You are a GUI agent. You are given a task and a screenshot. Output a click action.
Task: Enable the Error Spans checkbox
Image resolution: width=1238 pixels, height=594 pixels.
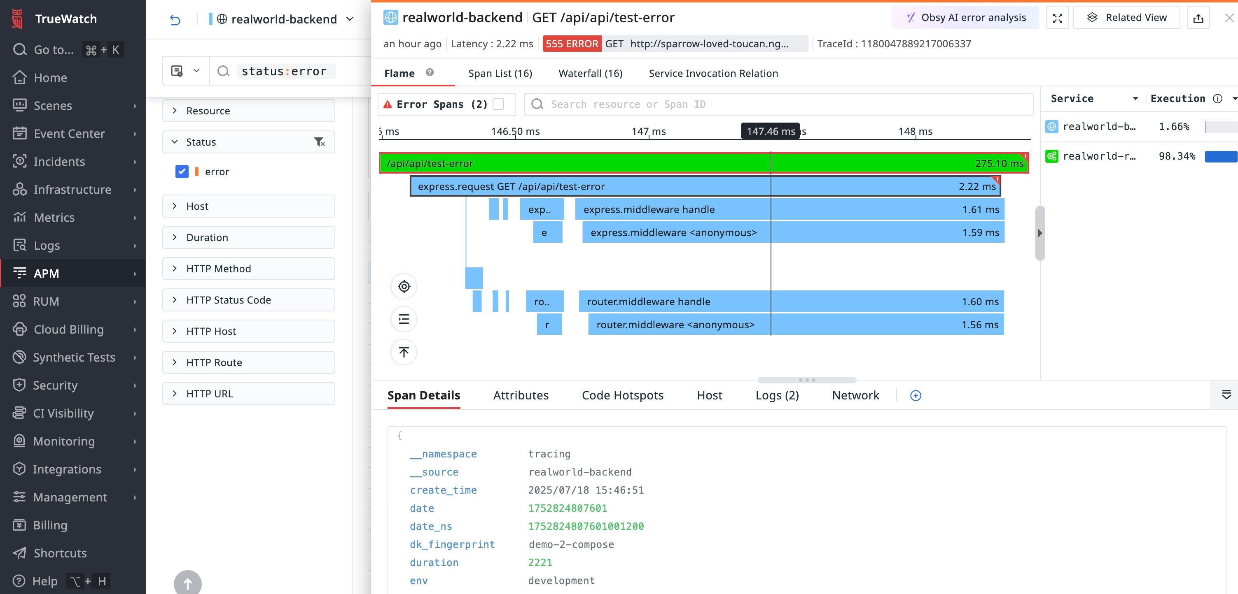[499, 104]
